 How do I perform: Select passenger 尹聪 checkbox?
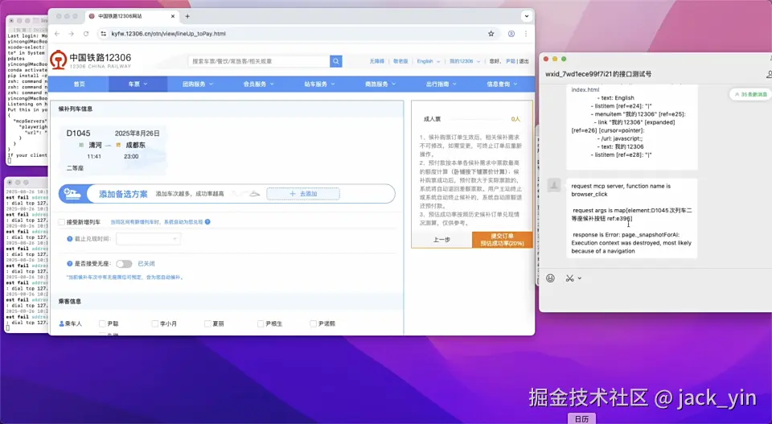point(102,323)
